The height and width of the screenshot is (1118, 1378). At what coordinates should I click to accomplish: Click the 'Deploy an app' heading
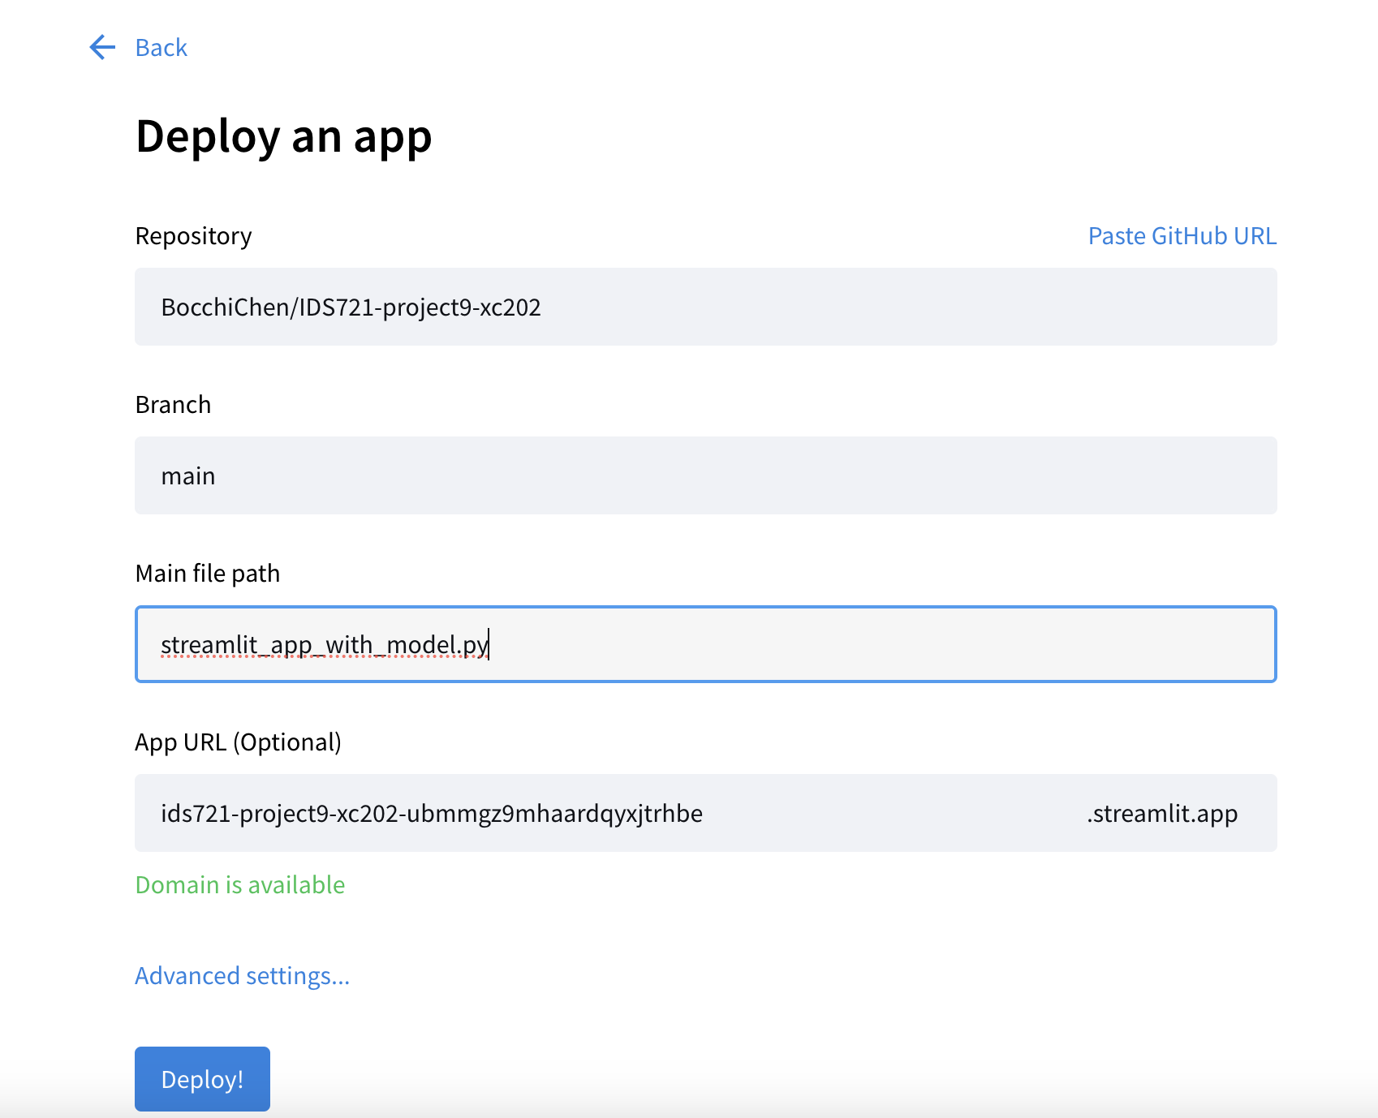click(283, 136)
